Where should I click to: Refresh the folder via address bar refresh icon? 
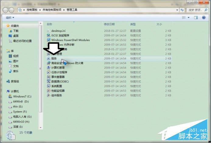tap(182, 10)
